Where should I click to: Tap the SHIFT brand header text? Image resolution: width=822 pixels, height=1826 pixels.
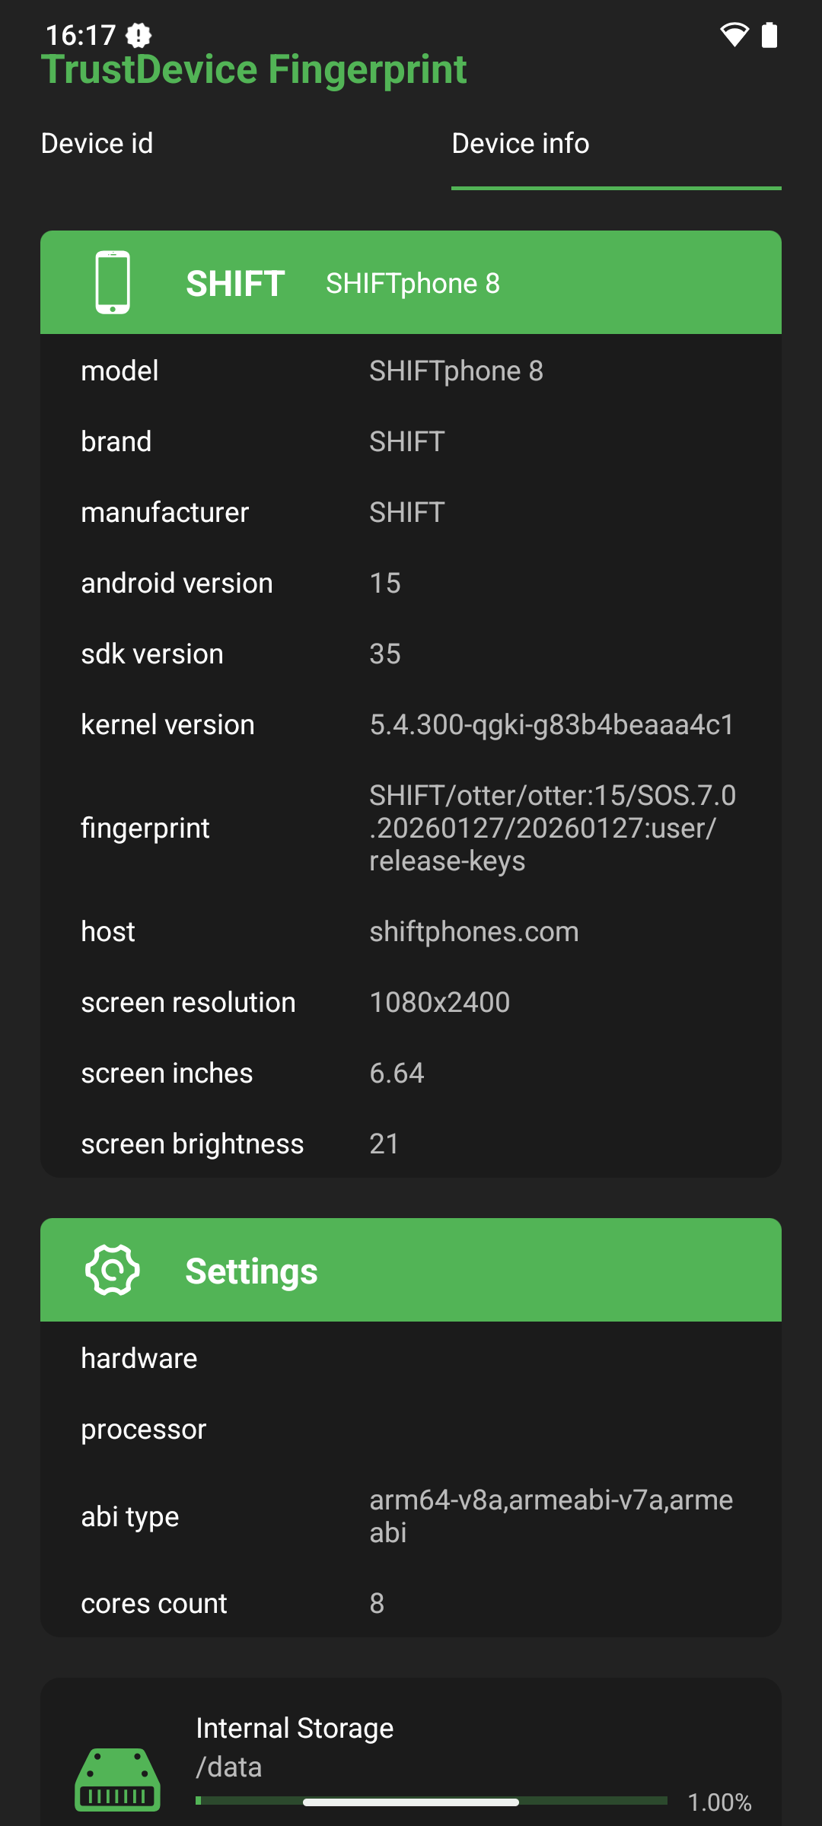coord(235,284)
